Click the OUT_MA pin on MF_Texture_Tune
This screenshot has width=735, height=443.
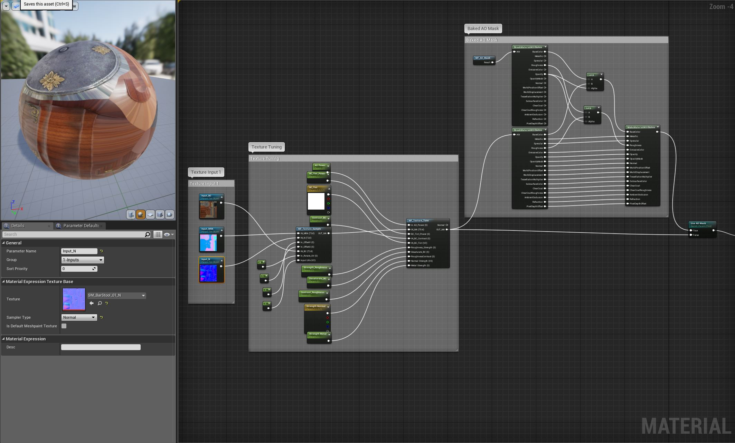(447, 230)
